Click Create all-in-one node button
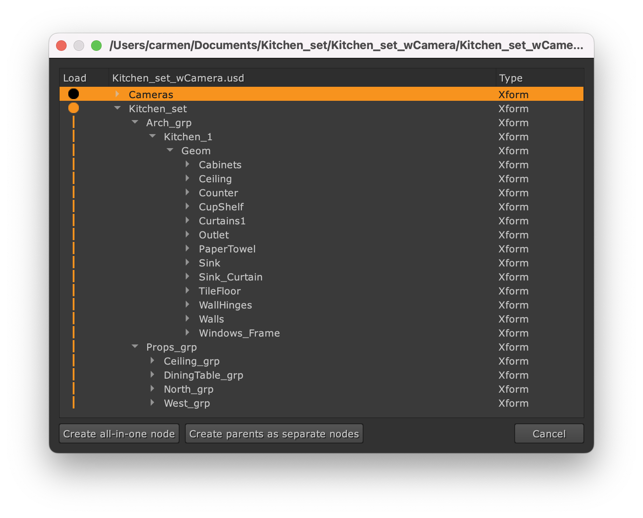Image resolution: width=643 pixels, height=518 pixels. click(x=119, y=434)
